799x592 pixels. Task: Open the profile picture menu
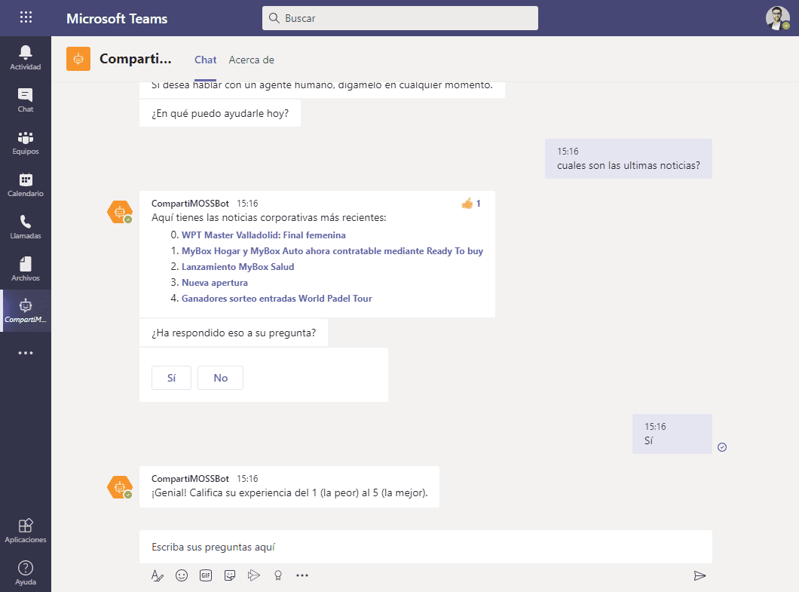[x=778, y=18]
